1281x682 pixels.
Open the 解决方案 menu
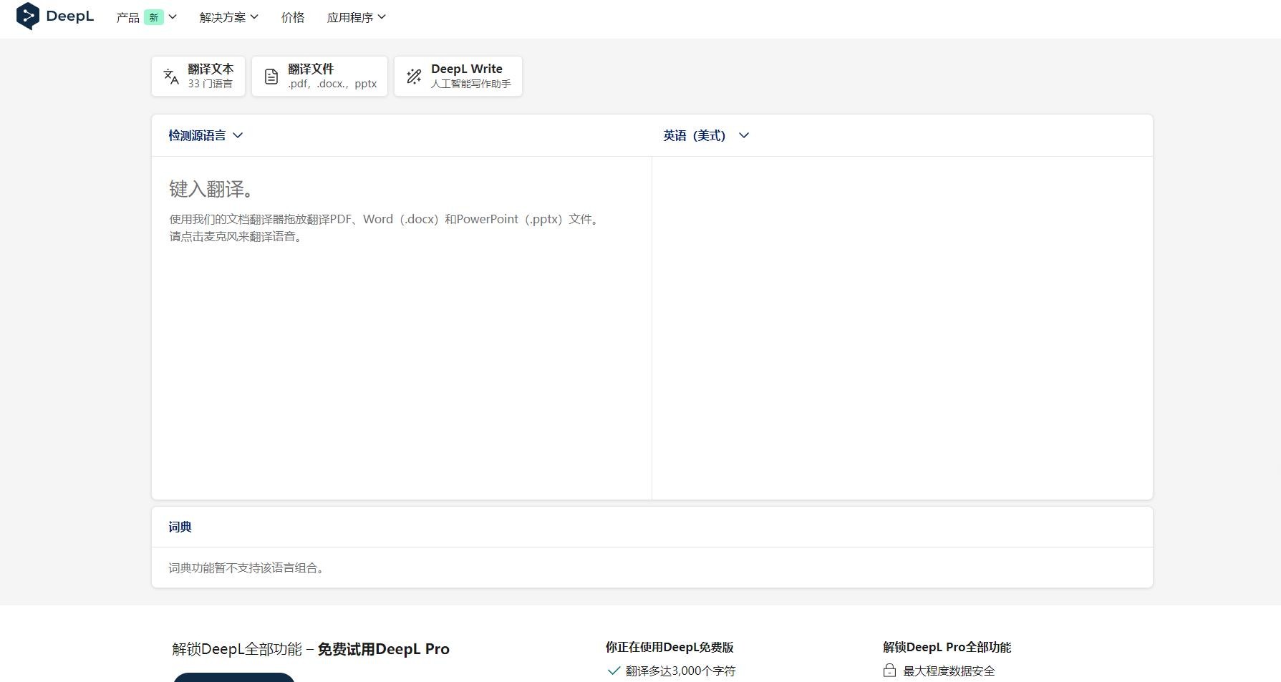click(x=228, y=17)
